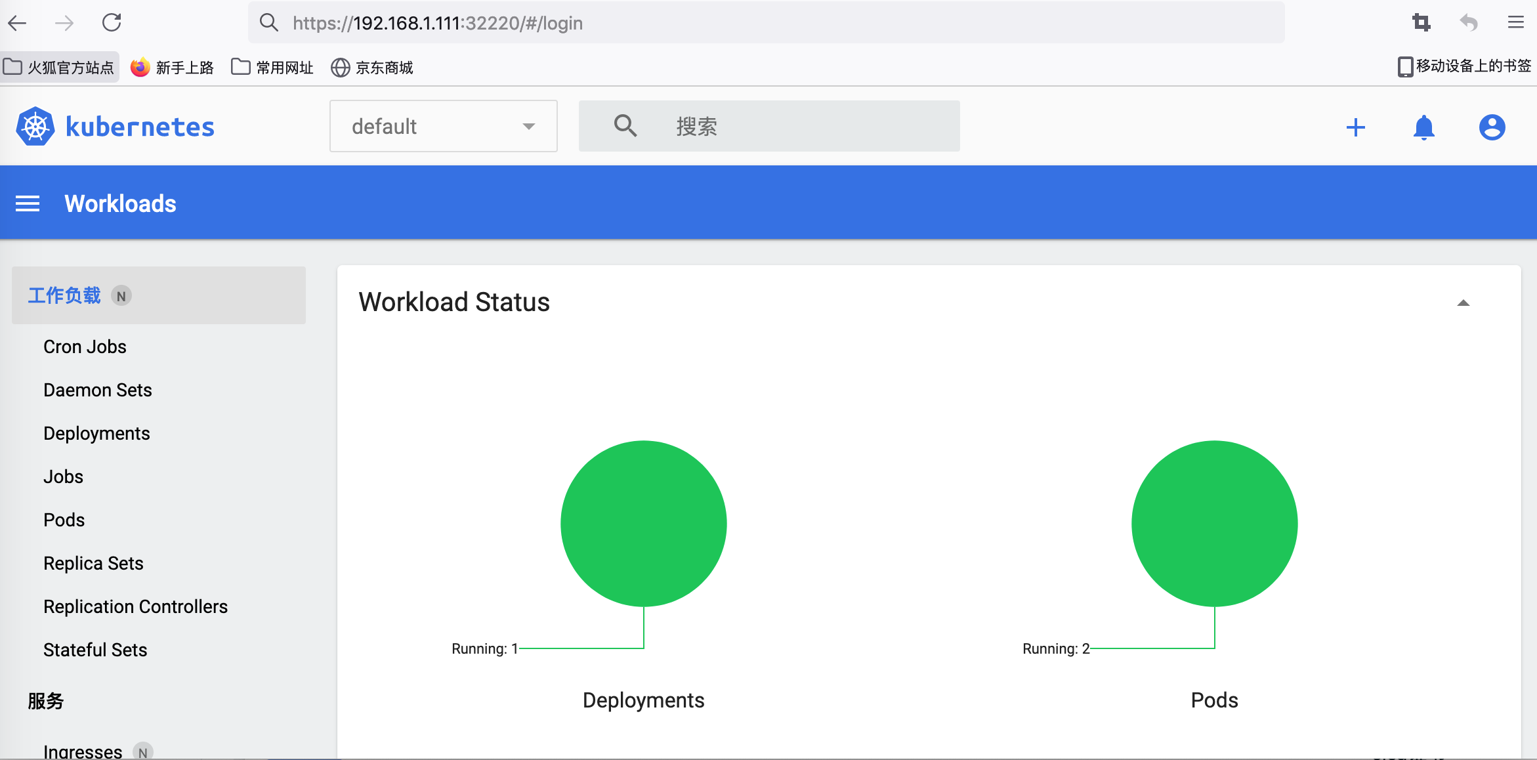Open Cron Jobs in the sidebar
This screenshot has width=1537, height=760.
coord(85,347)
